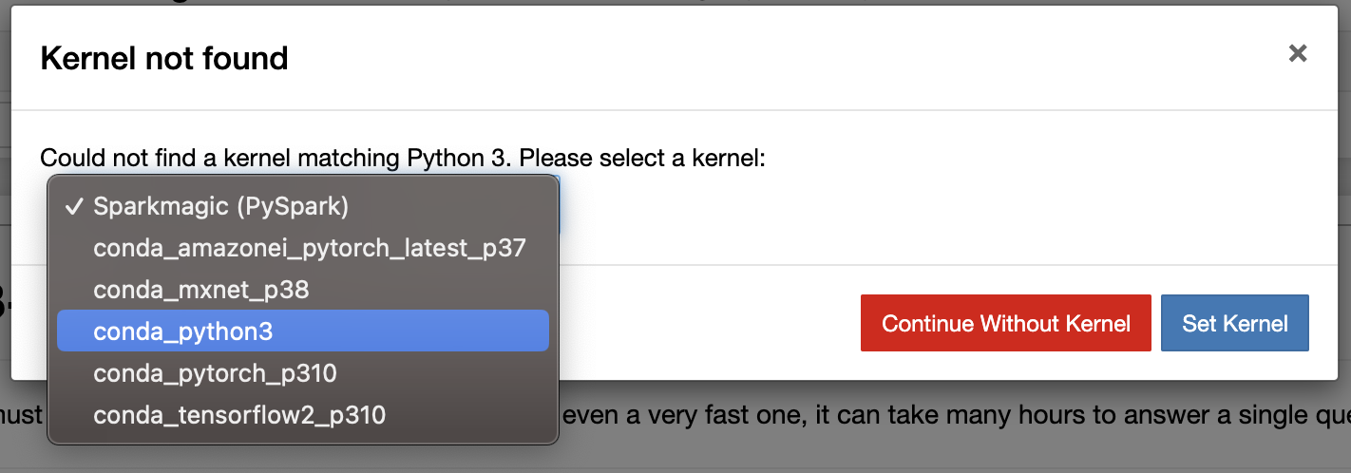Click the checkmark beside Sparkmagic (PySpark)
The height and width of the screenshot is (473, 1351).
(x=73, y=206)
